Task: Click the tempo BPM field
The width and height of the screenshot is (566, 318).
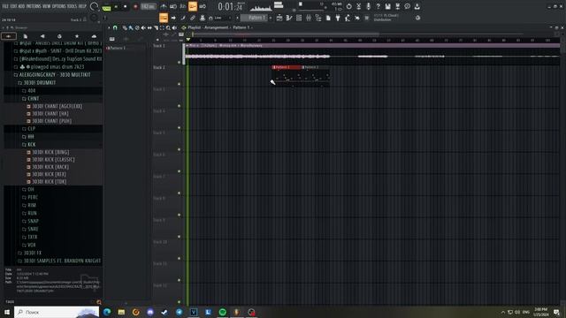Action: click(148, 6)
